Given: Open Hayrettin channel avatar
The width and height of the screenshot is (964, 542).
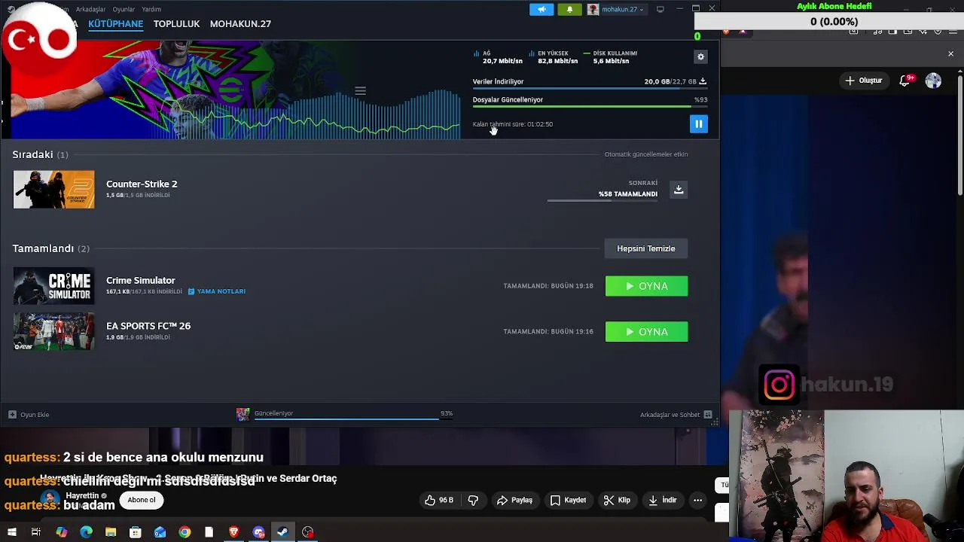Looking at the screenshot, I should (50, 500).
